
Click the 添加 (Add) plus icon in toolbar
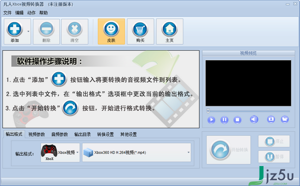(x=14, y=29)
